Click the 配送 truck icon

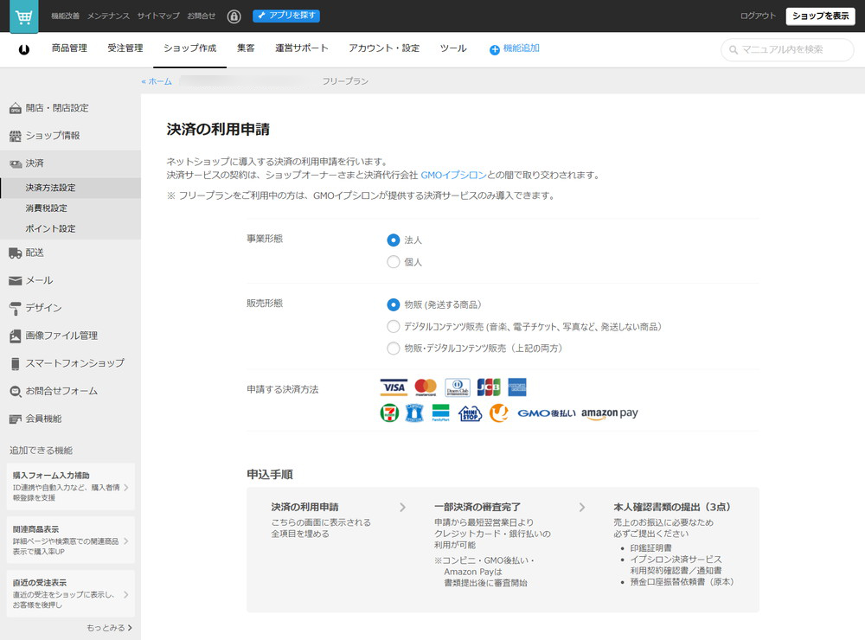(16, 253)
